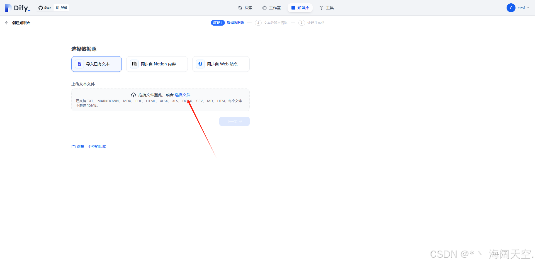
Task: Select 导入已有文本 data source
Action: [x=96, y=64]
